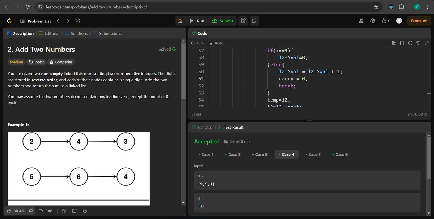
Task: Open the notes sticky icon
Action: (x=254, y=21)
